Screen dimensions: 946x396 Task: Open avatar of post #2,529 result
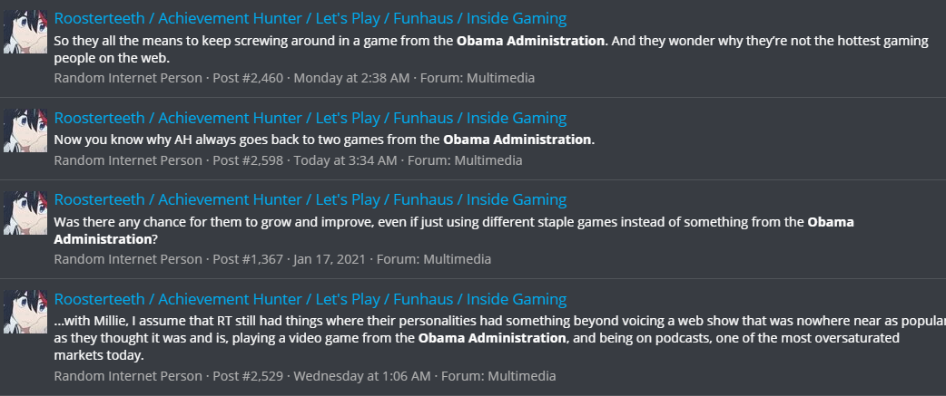[x=25, y=312]
